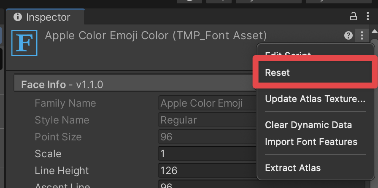The image size is (378, 188).
Task: Click the blue F font asset icon
Action: click(24, 43)
